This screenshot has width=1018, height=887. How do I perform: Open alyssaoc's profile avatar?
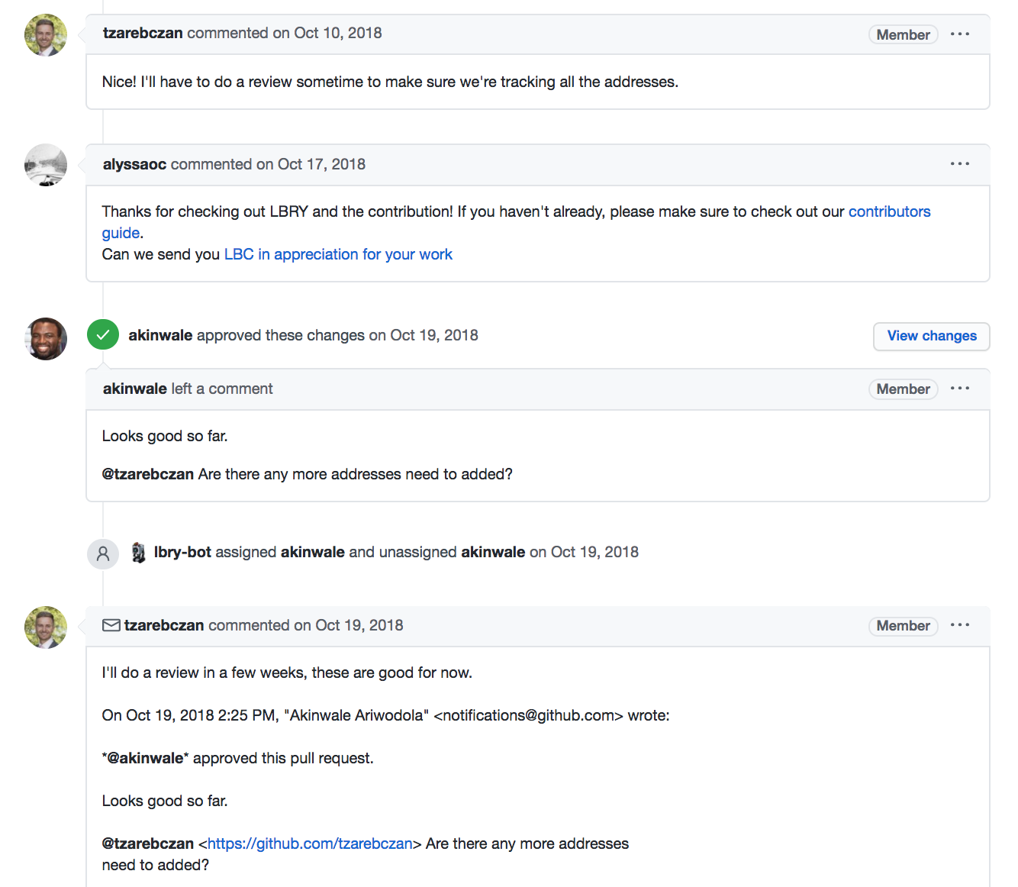pyautogui.click(x=46, y=165)
